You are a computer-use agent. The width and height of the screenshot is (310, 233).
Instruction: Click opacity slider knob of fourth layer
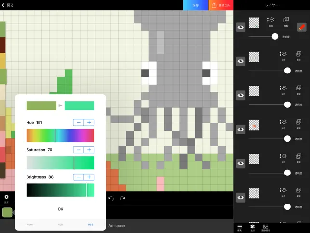point(287,139)
